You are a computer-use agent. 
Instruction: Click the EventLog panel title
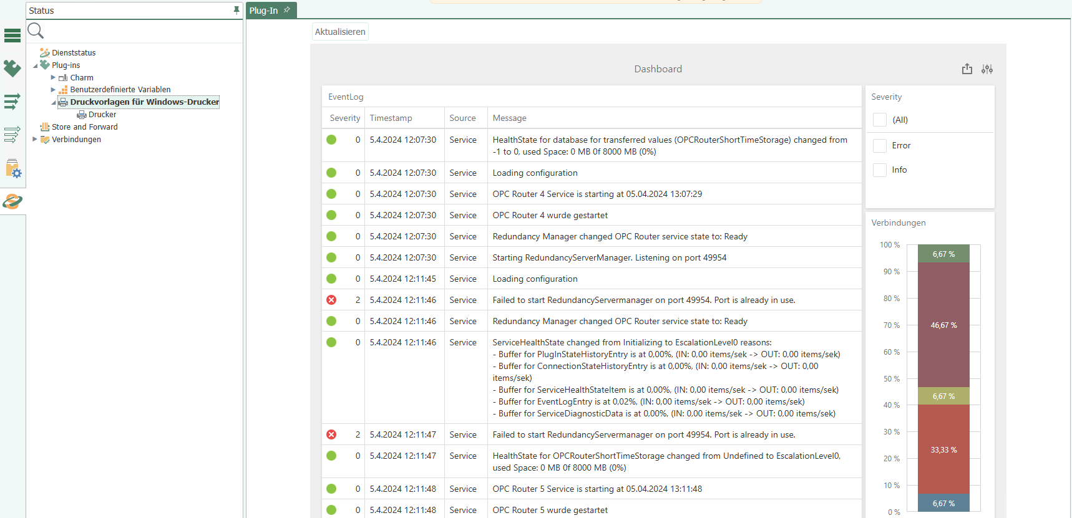coord(346,97)
